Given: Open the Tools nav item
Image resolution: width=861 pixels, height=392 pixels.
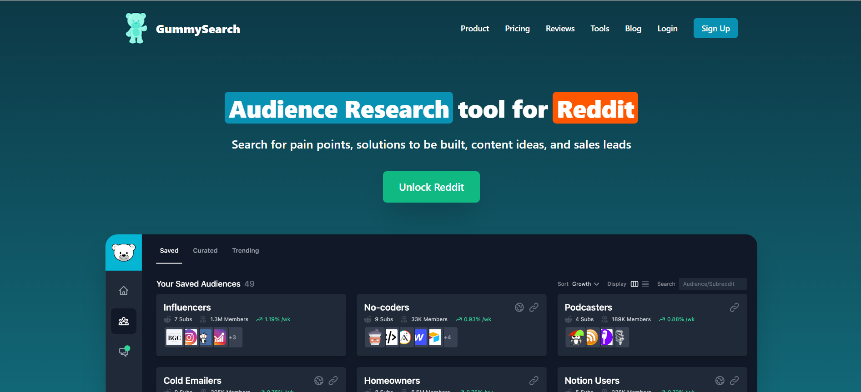Looking at the screenshot, I should click(599, 29).
